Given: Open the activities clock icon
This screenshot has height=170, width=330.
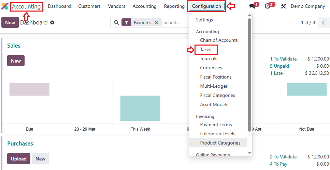Looking at the screenshot, I should click(x=268, y=6).
